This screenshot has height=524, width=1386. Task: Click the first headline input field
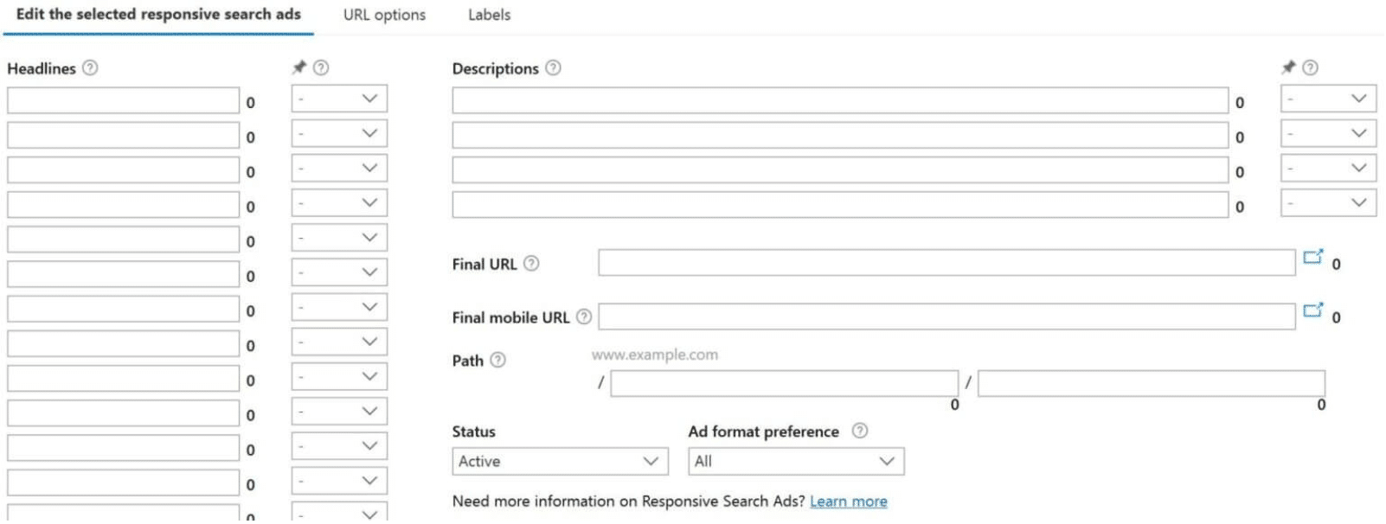124,99
